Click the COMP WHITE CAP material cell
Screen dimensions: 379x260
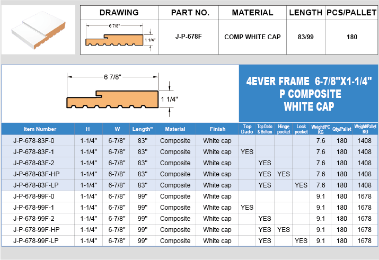tap(252, 37)
